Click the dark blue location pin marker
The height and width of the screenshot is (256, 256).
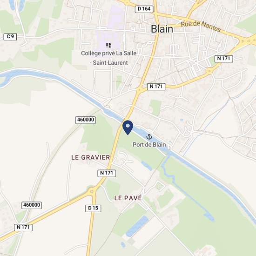click(x=128, y=128)
